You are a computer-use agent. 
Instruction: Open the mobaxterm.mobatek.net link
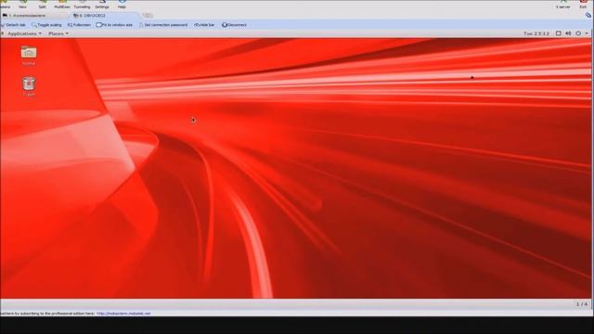pos(123,314)
